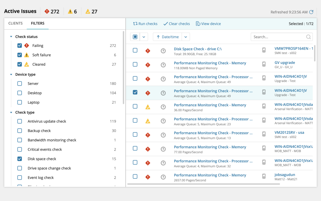This screenshot has width=321, height=201.
Task: Click failing icon on 118.00MB Non Paged Memory row
Action: point(148,65)
